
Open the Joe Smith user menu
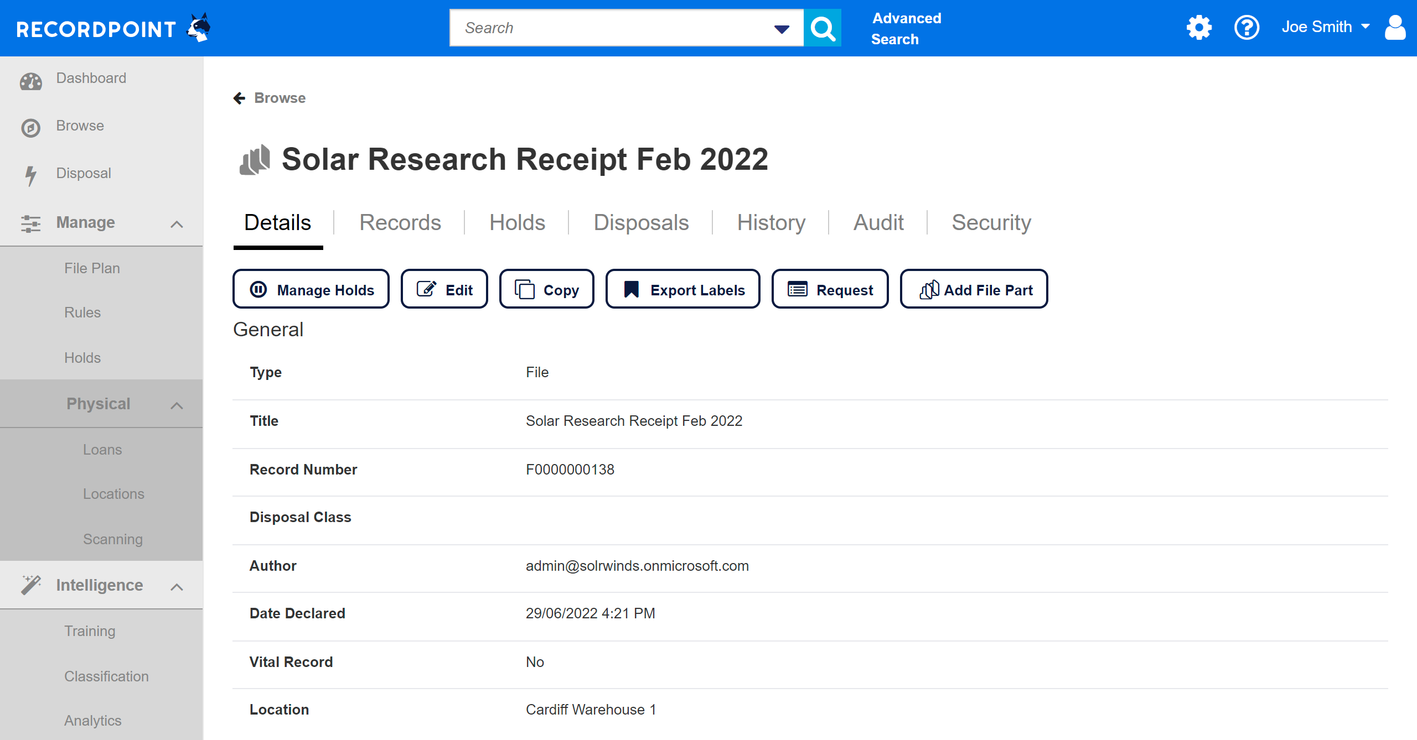pos(1326,27)
